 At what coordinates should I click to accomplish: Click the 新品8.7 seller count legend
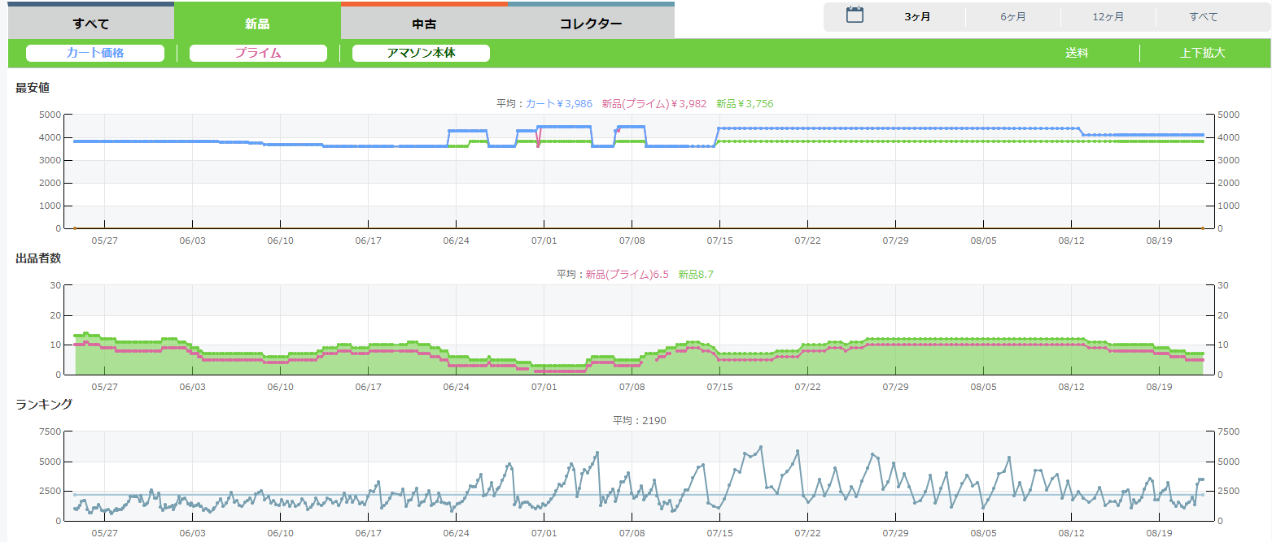(x=696, y=275)
